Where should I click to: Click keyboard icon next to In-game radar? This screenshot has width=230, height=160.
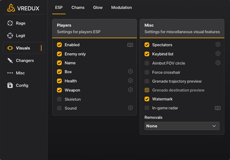pyautogui.click(x=218, y=108)
